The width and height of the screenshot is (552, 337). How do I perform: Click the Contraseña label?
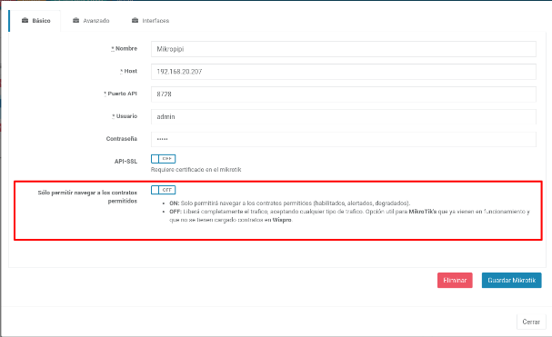(122, 139)
